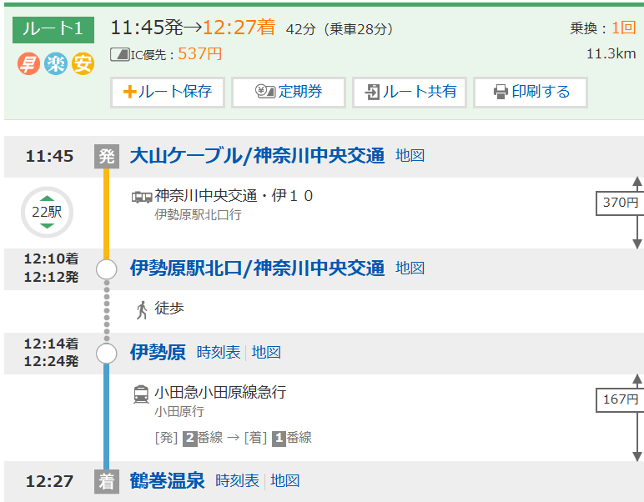Open the 定期券 commuter pass button
The image size is (644, 502).
[289, 93]
